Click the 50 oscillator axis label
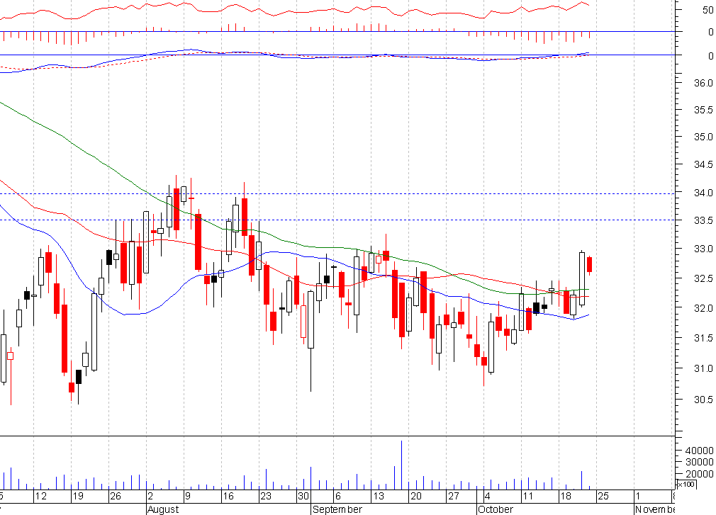Viewport: 716px width, 515px height. 707,10
